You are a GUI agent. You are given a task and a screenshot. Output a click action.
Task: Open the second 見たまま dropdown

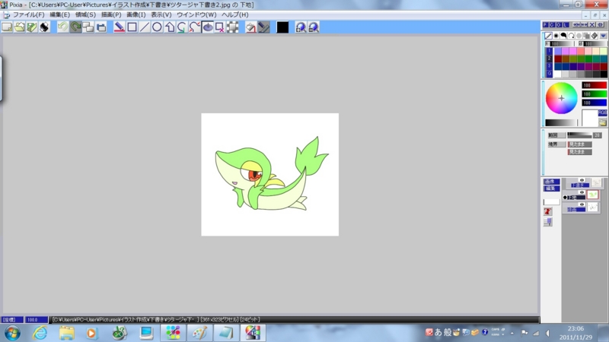pyautogui.click(x=580, y=152)
